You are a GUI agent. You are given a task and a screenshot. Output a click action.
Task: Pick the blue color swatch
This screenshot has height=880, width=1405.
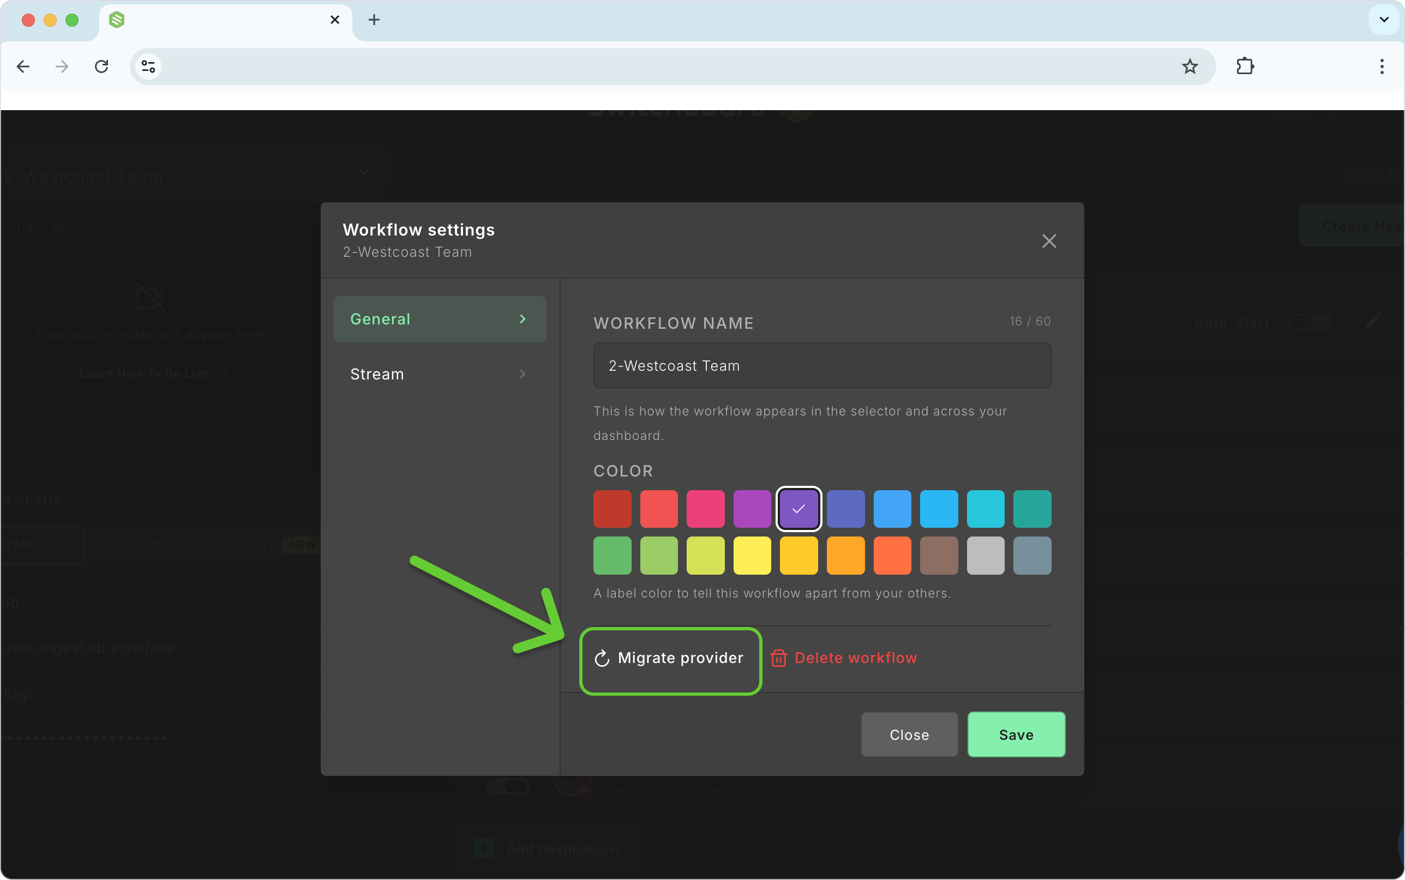(x=892, y=509)
